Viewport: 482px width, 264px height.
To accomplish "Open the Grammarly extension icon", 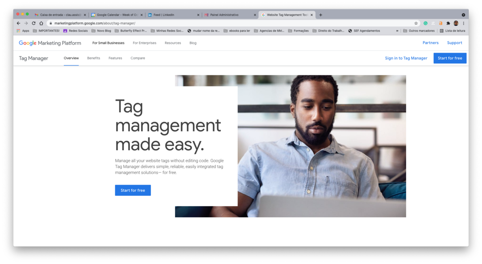I will [x=425, y=23].
